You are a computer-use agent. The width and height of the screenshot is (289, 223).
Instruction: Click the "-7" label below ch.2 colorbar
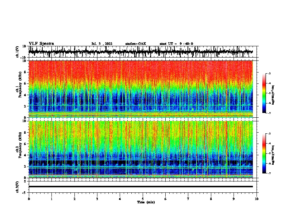(x=269, y=173)
